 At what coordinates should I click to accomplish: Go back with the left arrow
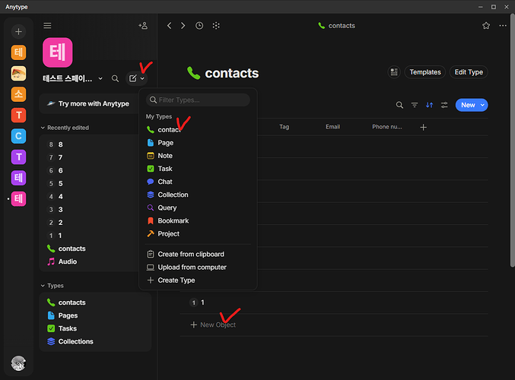(x=169, y=26)
